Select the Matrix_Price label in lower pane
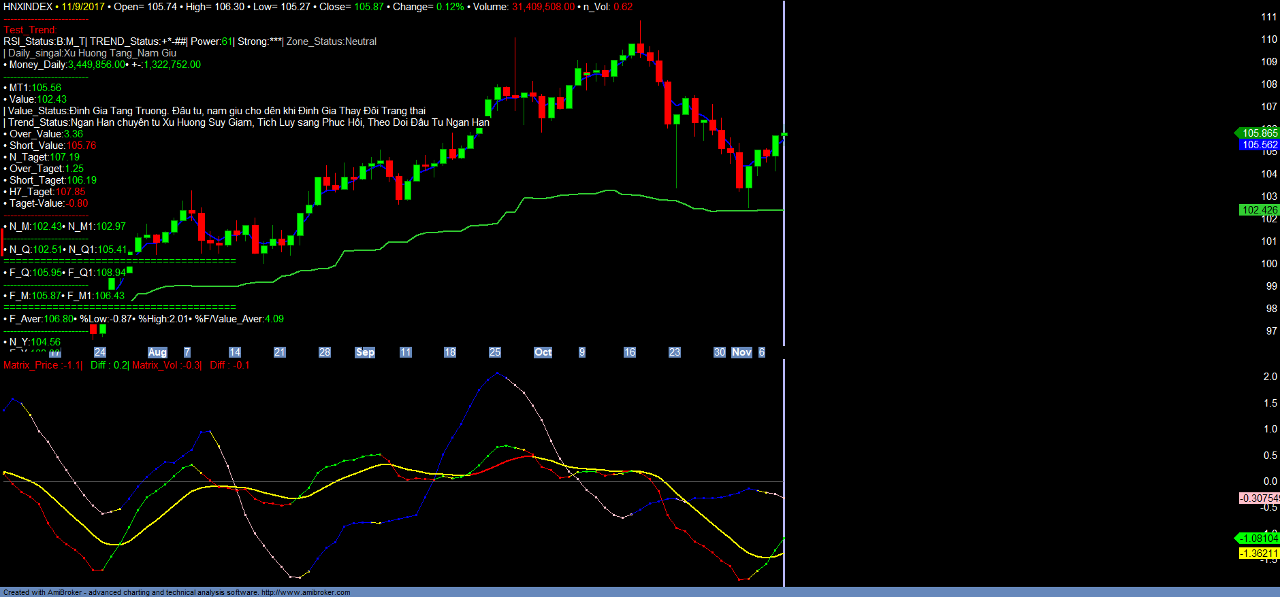1280x597 pixels. click(31, 365)
